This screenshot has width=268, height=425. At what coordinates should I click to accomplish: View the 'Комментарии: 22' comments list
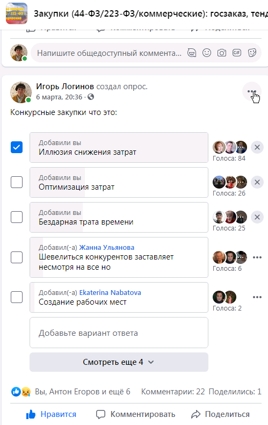tap(173, 392)
